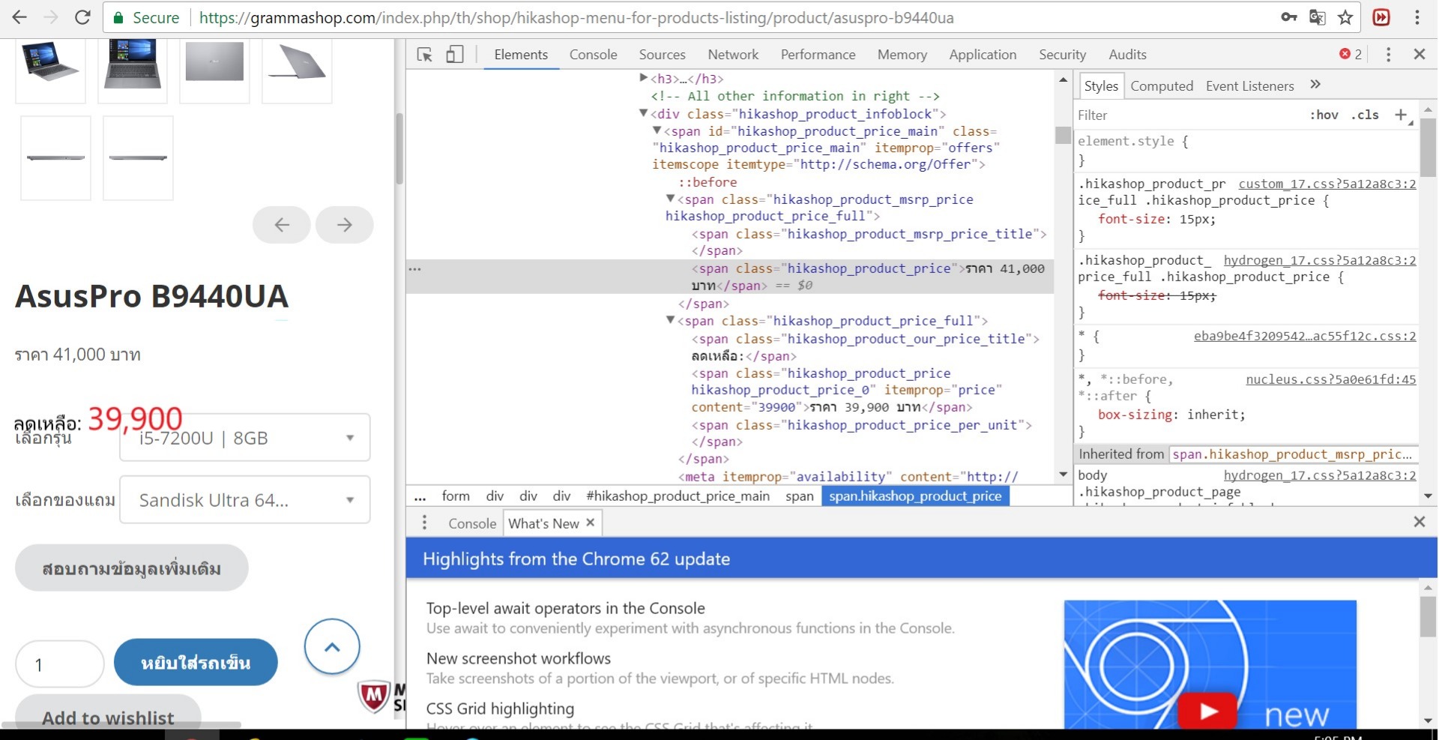Click the red error count indicator
Image resolution: width=1439 pixels, height=740 pixels.
coord(1351,55)
